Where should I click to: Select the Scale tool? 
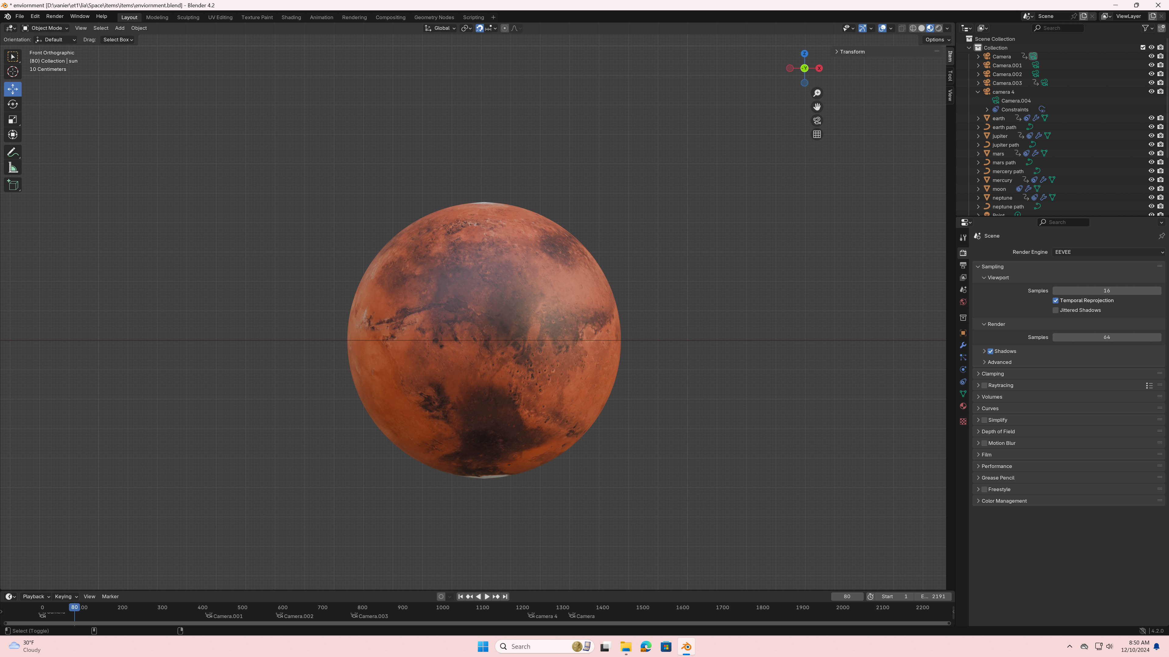[13, 120]
